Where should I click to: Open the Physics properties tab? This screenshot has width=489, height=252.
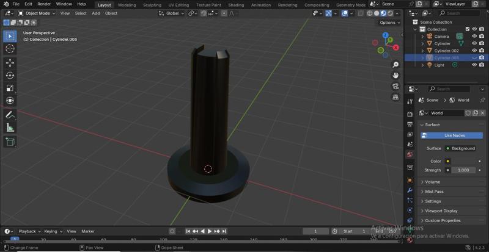(410, 211)
